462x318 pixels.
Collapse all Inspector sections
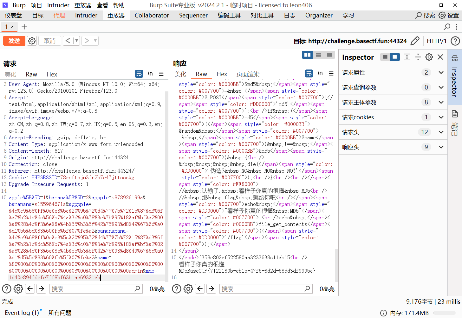click(418, 57)
